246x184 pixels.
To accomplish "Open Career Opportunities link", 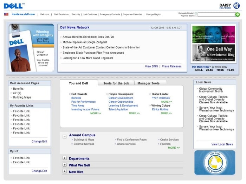I will (121, 102).
